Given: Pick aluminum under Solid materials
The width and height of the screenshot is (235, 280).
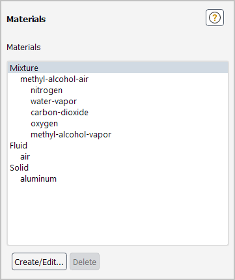Looking at the screenshot, I should pos(38,179).
